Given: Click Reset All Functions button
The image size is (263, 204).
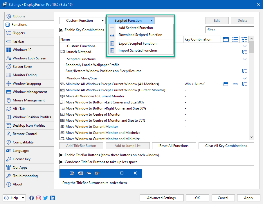Looking at the screenshot, I should coord(174,146).
